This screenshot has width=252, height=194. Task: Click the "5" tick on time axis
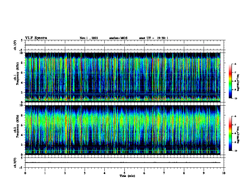[x=124, y=173]
